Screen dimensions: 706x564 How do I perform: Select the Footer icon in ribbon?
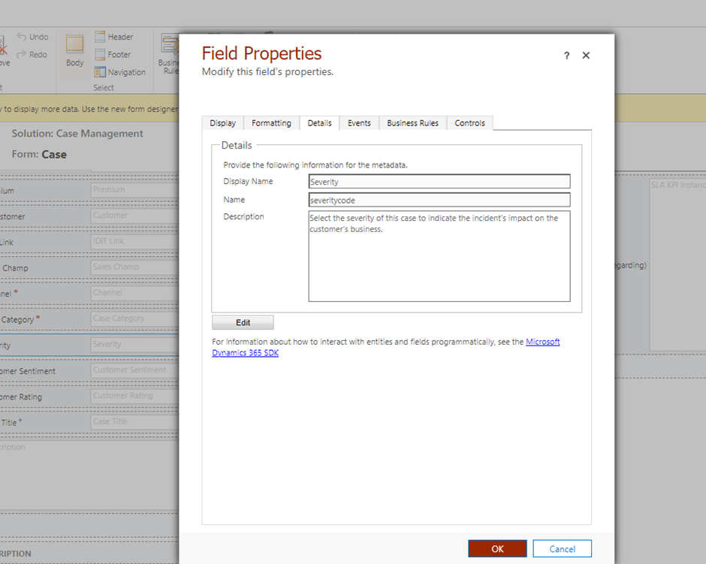click(x=101, y=55)
